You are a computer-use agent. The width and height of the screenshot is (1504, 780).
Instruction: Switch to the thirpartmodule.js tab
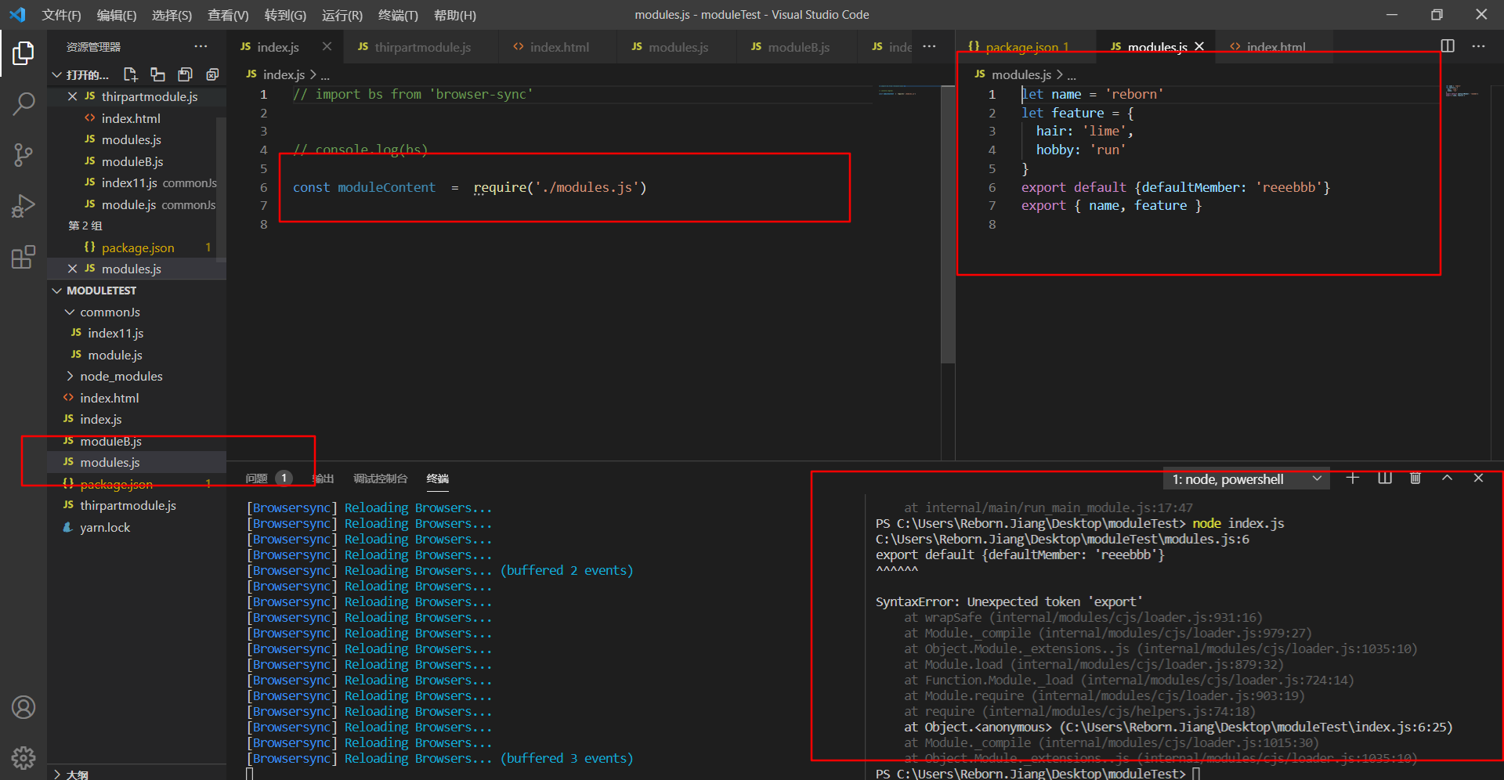tap(421, 46)
